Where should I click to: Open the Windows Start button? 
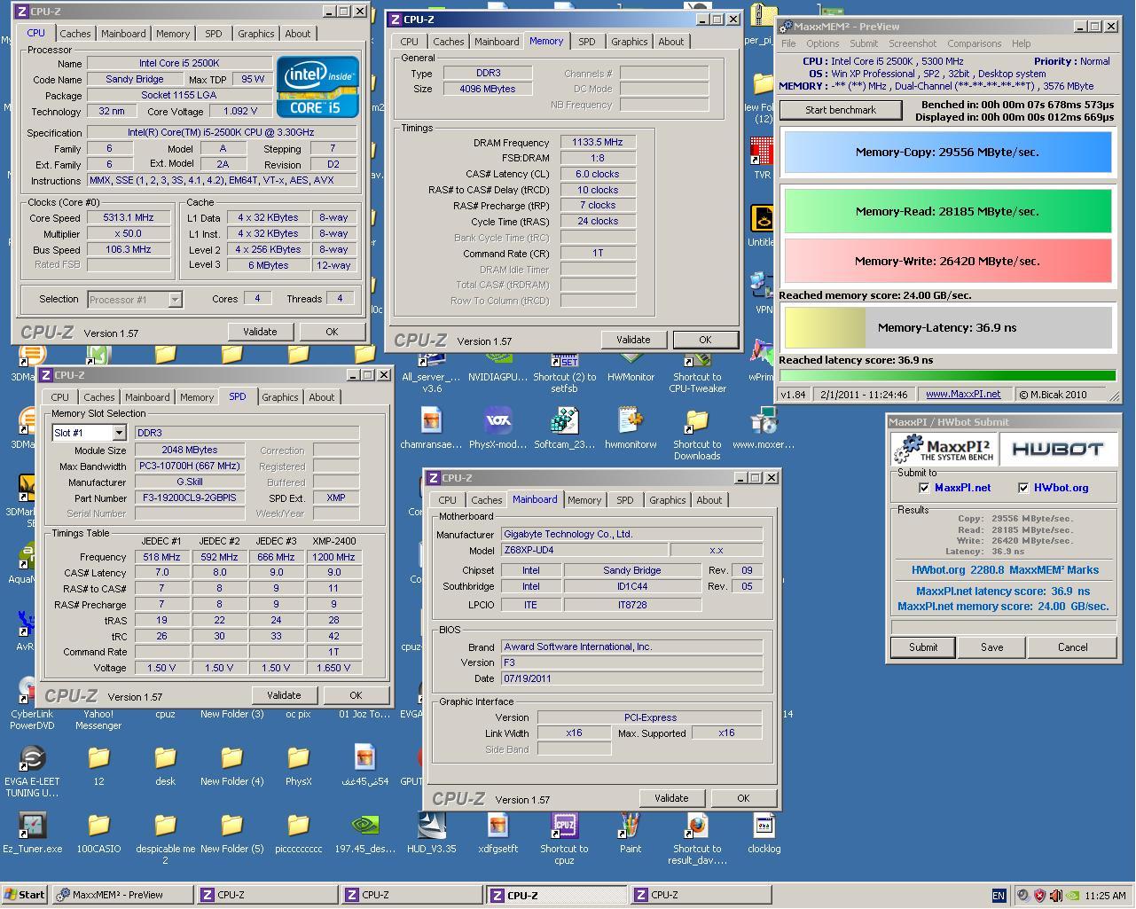click(25, 895)
